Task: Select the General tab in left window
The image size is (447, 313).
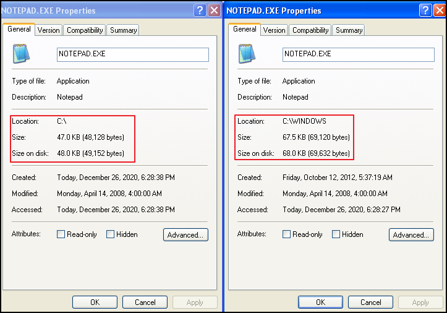Action: (19, 29)
